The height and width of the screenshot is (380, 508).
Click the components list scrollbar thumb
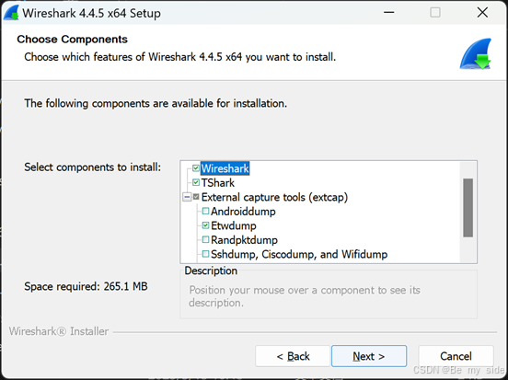click(468, 208)
